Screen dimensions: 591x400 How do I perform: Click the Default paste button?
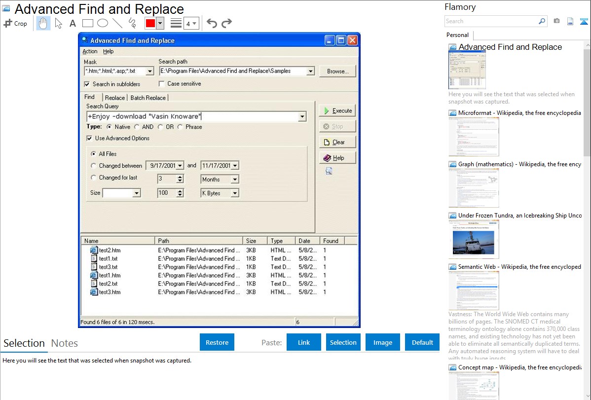tap(422, 342)
